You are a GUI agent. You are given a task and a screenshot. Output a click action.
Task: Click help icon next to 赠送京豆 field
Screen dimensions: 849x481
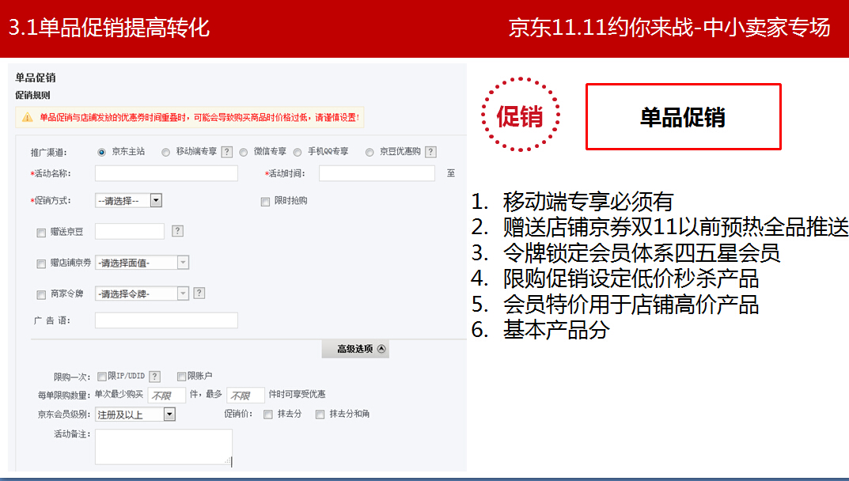[177, 231]
